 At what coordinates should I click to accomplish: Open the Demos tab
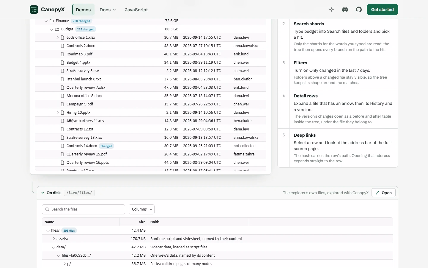point(83,10)
